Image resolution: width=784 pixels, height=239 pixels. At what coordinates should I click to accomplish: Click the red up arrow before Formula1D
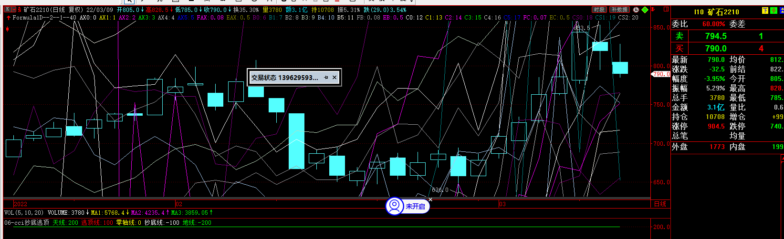[9, 18]
